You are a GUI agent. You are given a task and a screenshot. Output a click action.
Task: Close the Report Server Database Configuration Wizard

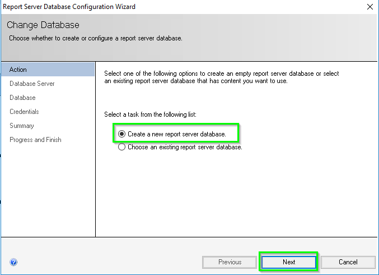370,7
